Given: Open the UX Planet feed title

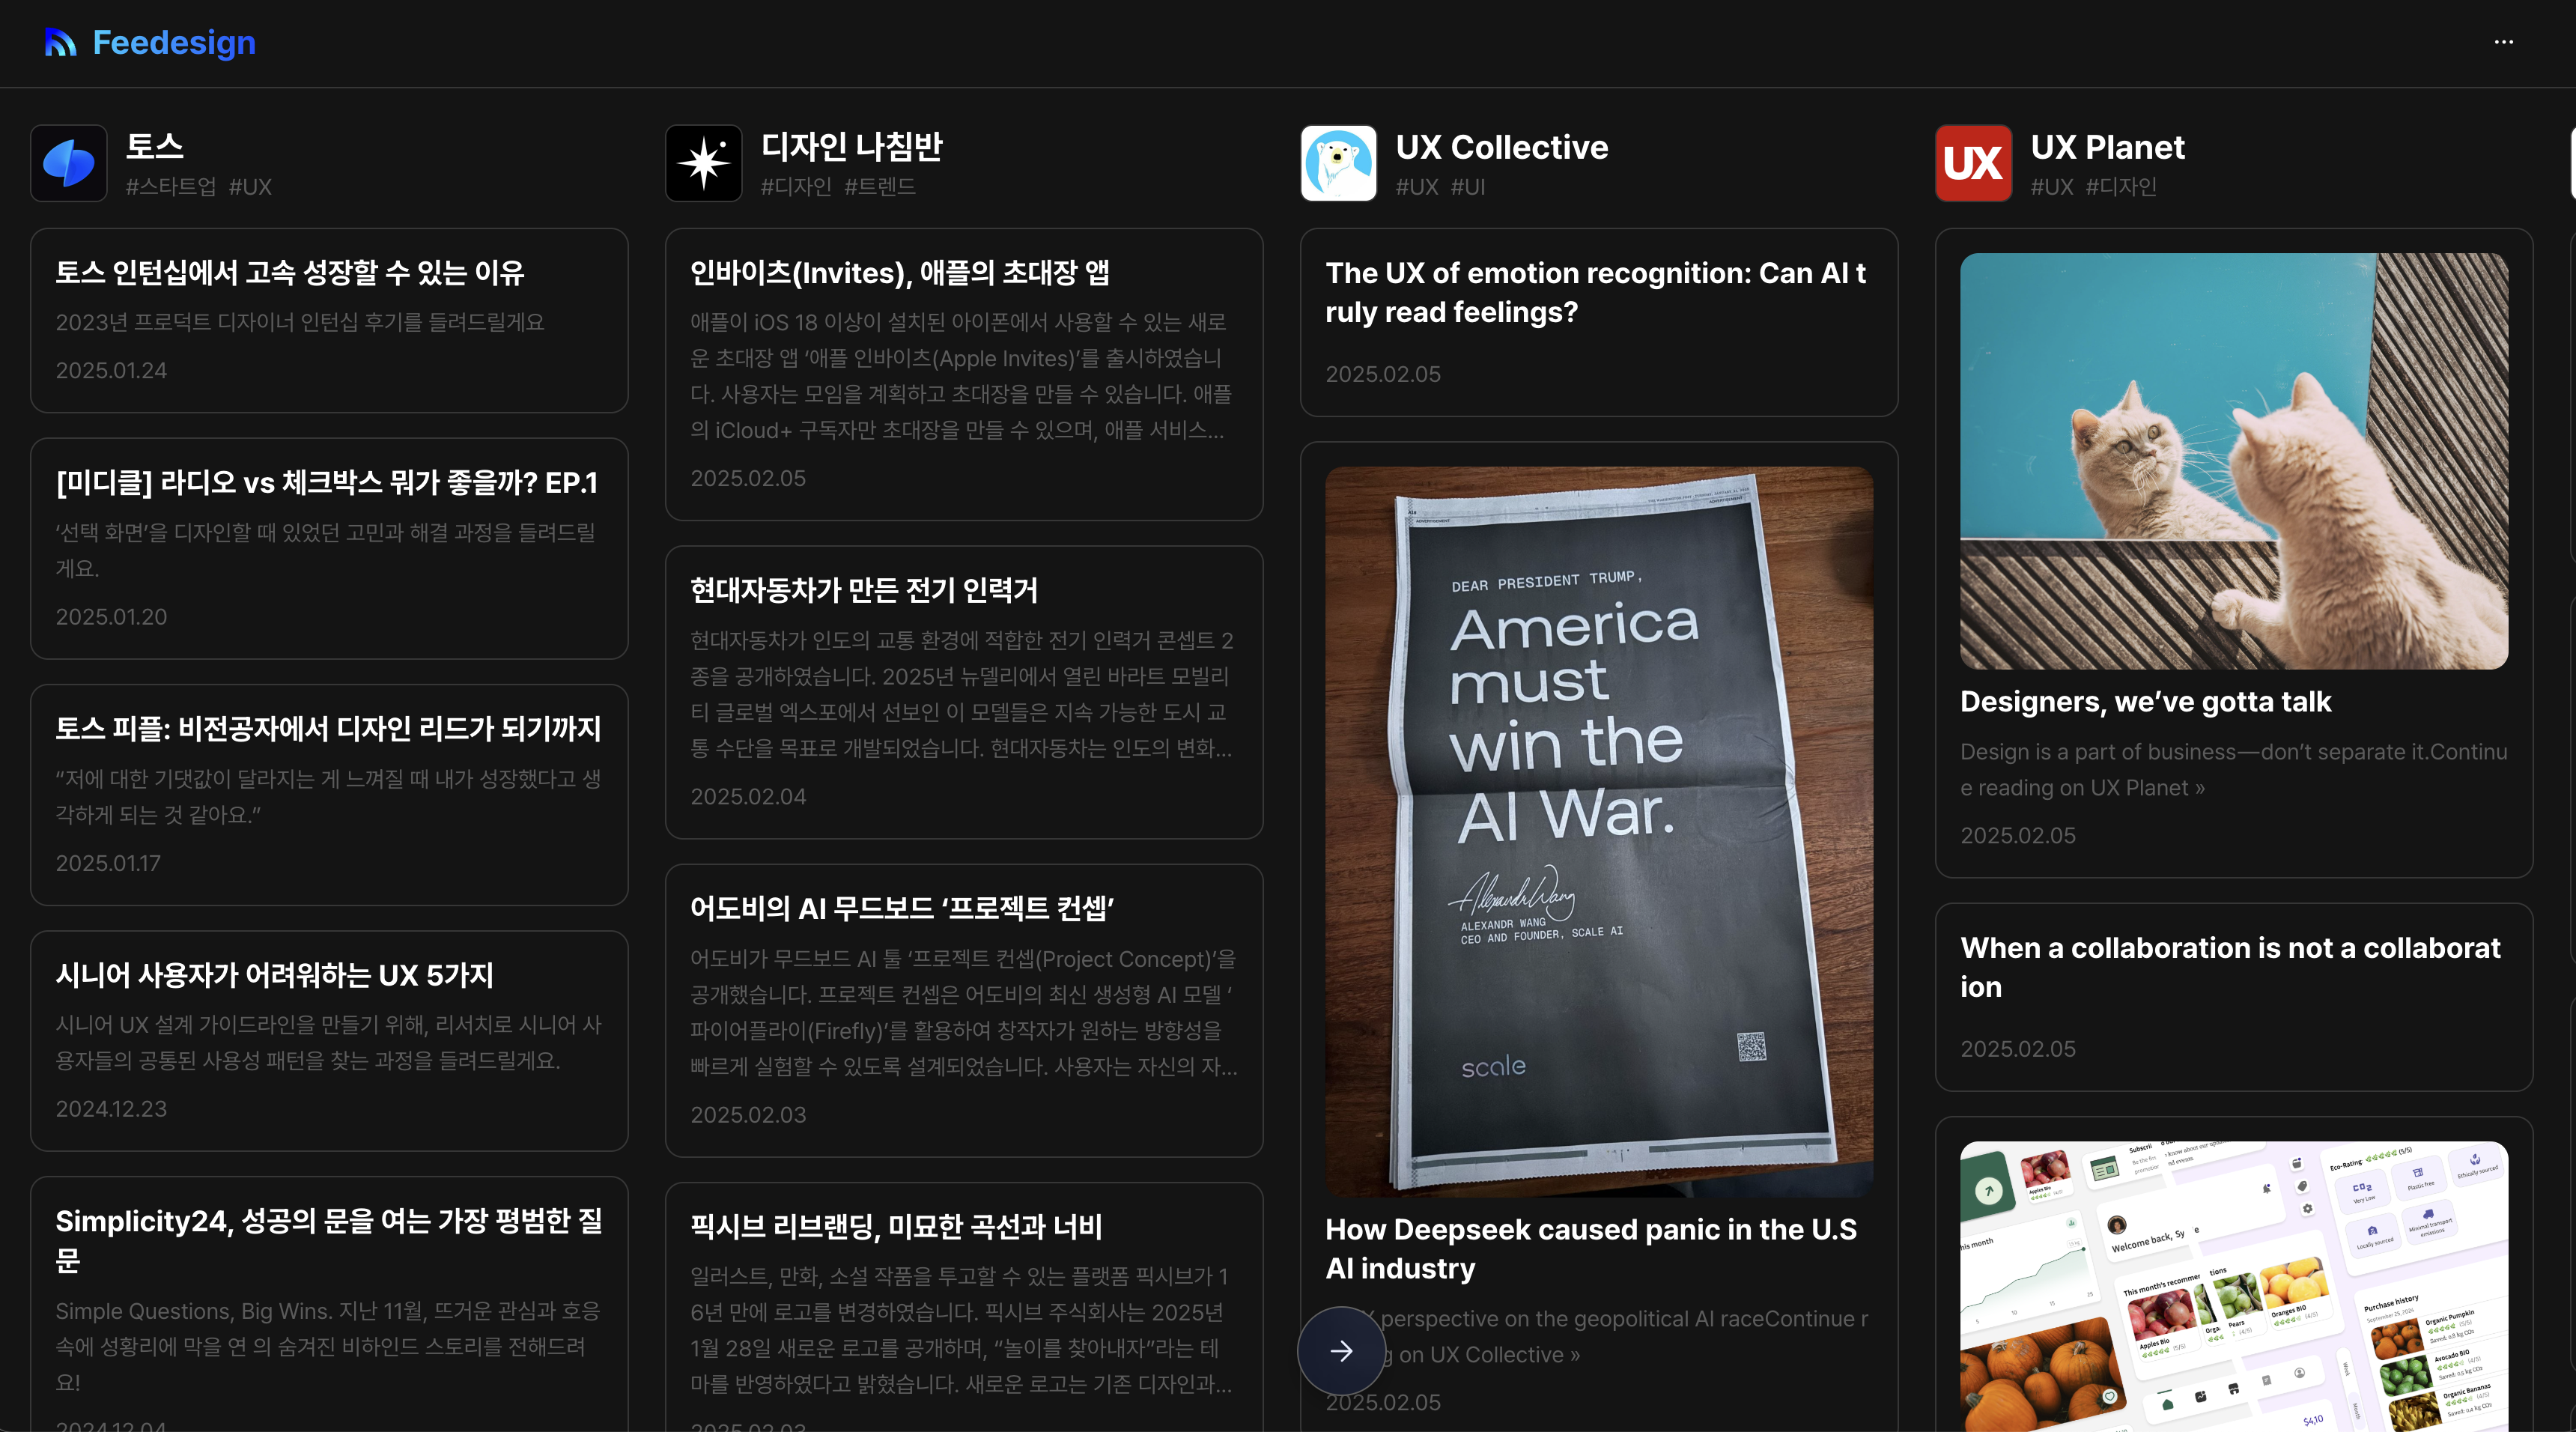Looking at the screenshot, I should (x=2107, y=147).
